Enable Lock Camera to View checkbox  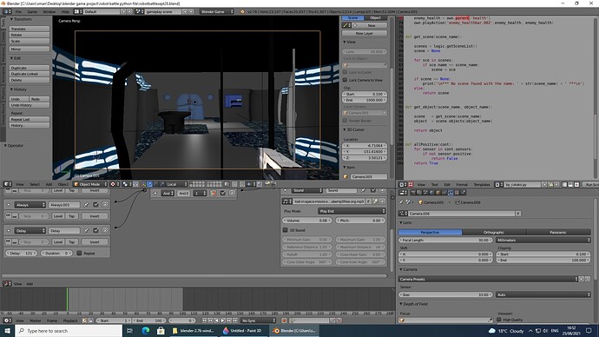coord(345,80)
